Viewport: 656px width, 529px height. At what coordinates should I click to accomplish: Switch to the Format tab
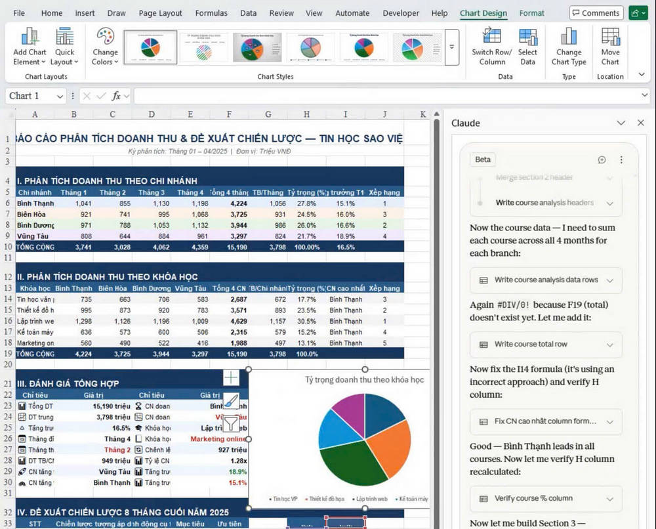coord(531,13)
